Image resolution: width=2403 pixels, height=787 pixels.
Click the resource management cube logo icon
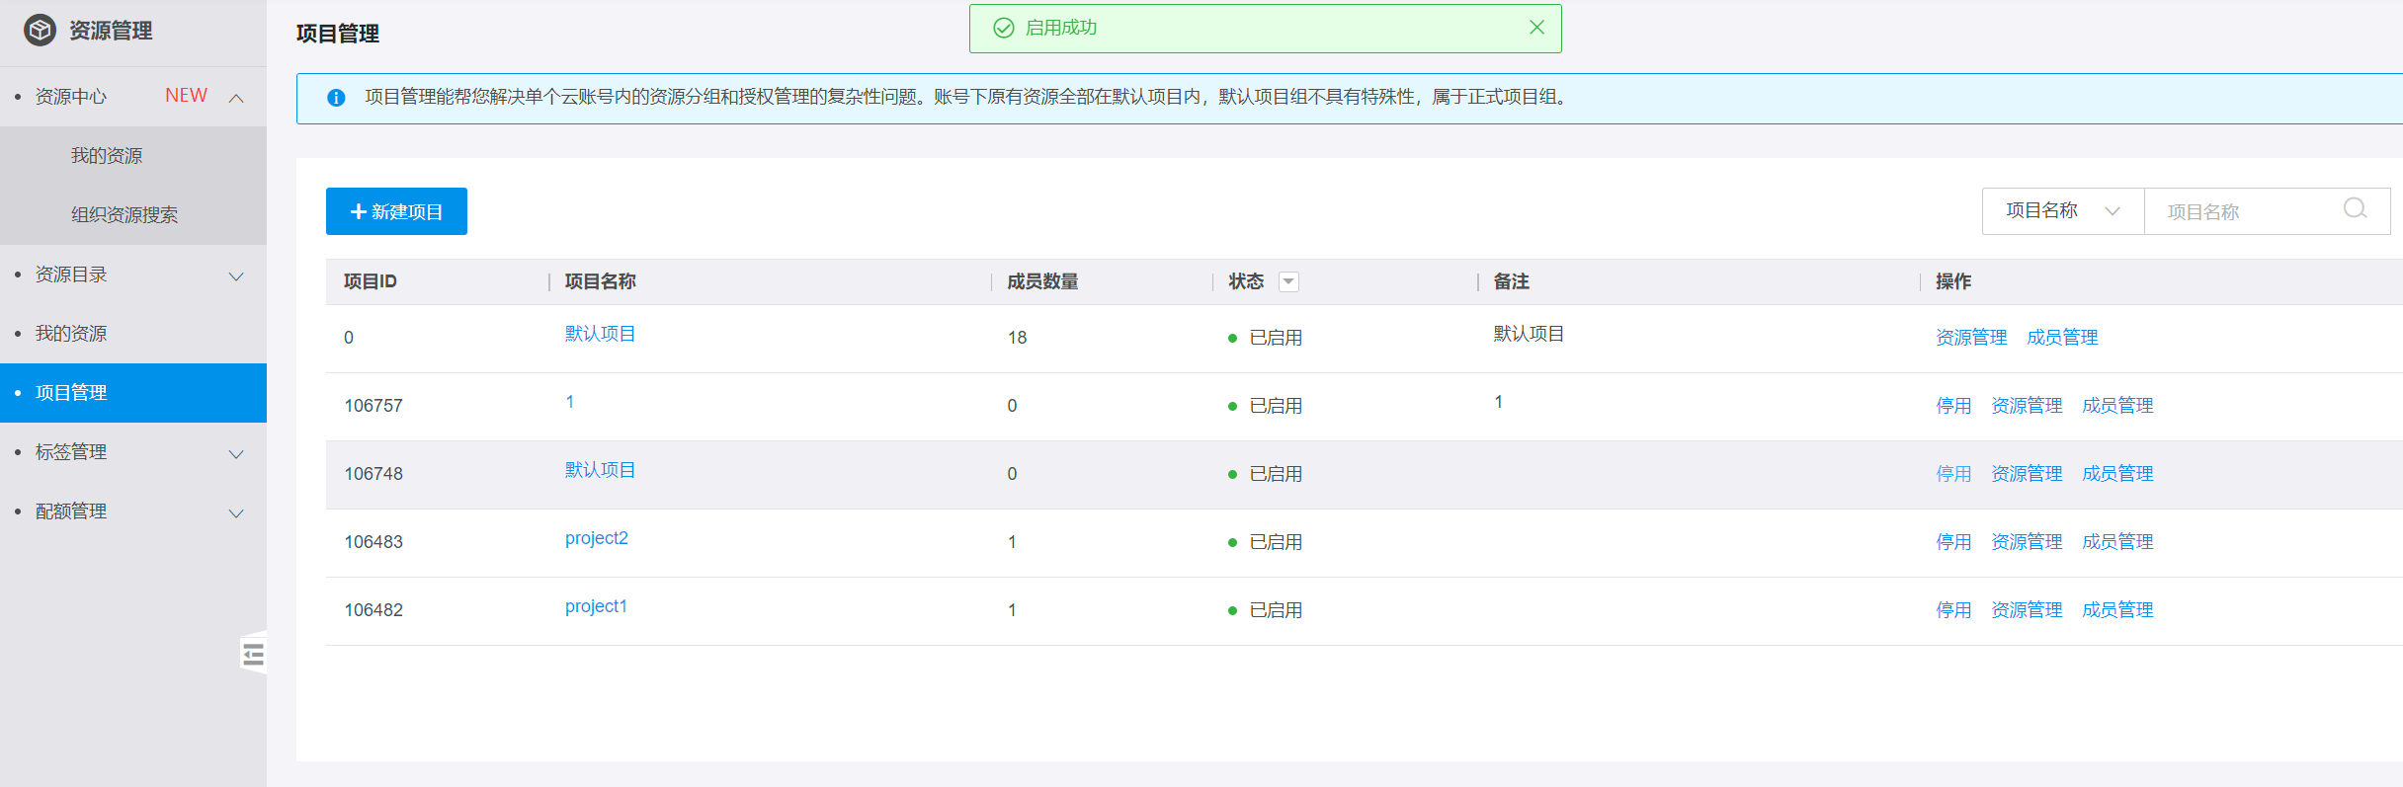[40, 31]
